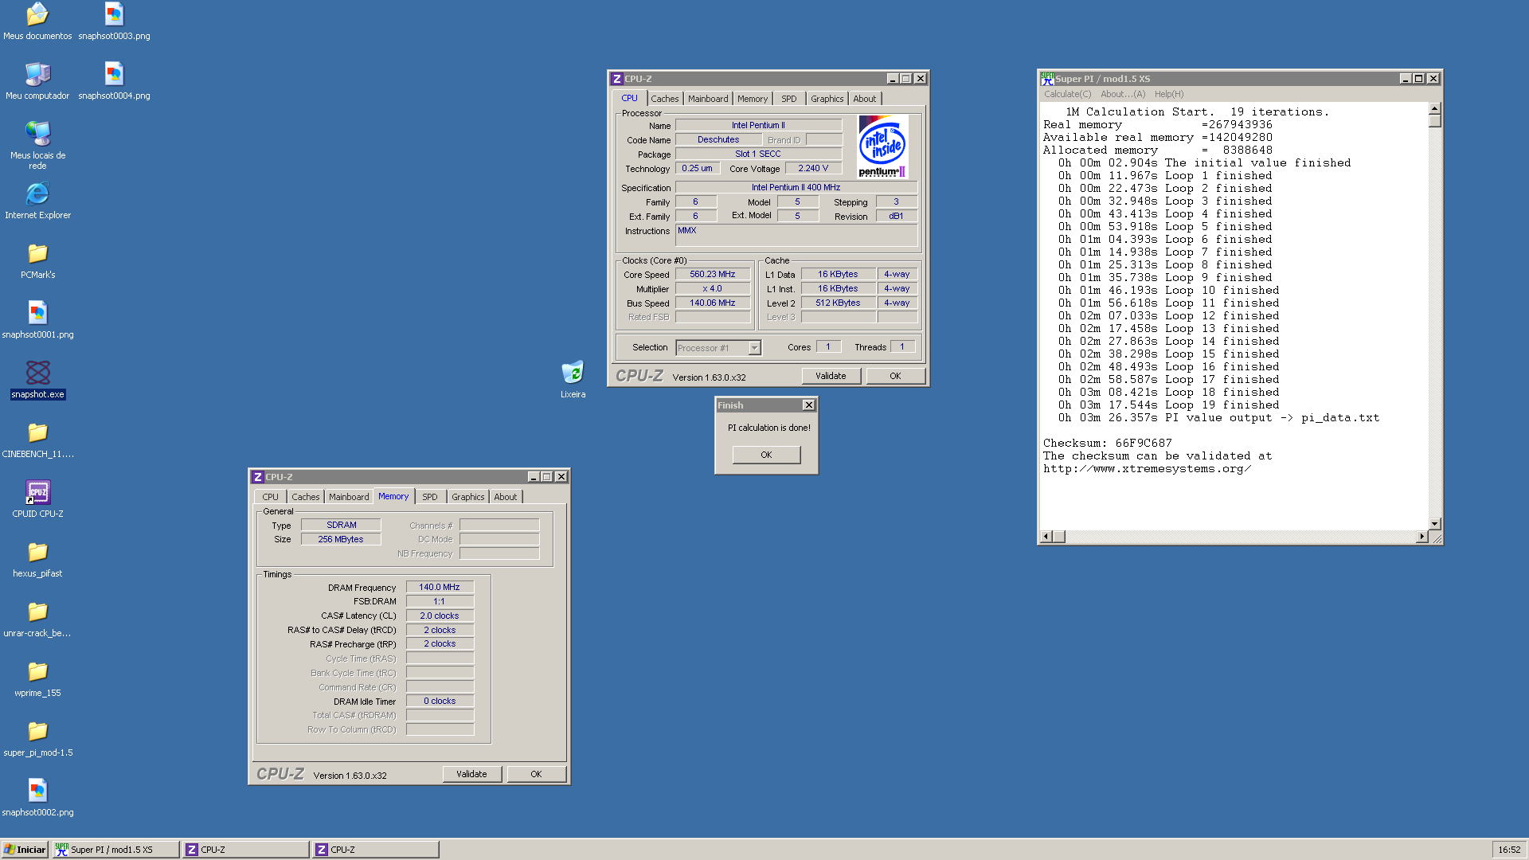1529x860 pixels.
Task: Click OK in lower CPU-Z Memory window
Action: tap(536, 774)
